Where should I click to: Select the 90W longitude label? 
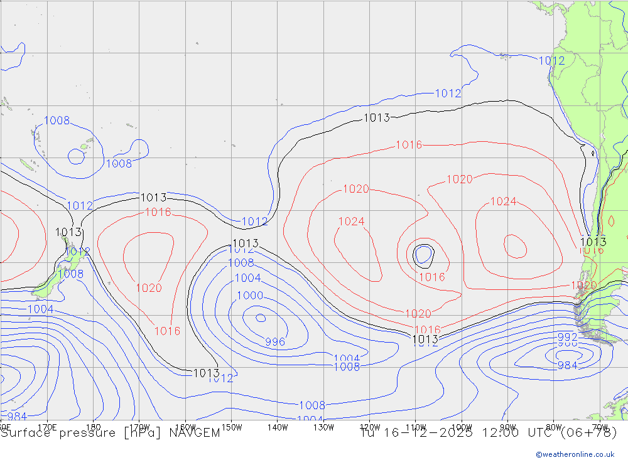(508, 427)
